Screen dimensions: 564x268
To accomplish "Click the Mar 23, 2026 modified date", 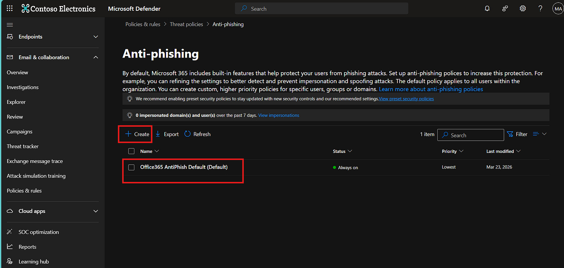I will click(x=499, y=167).
